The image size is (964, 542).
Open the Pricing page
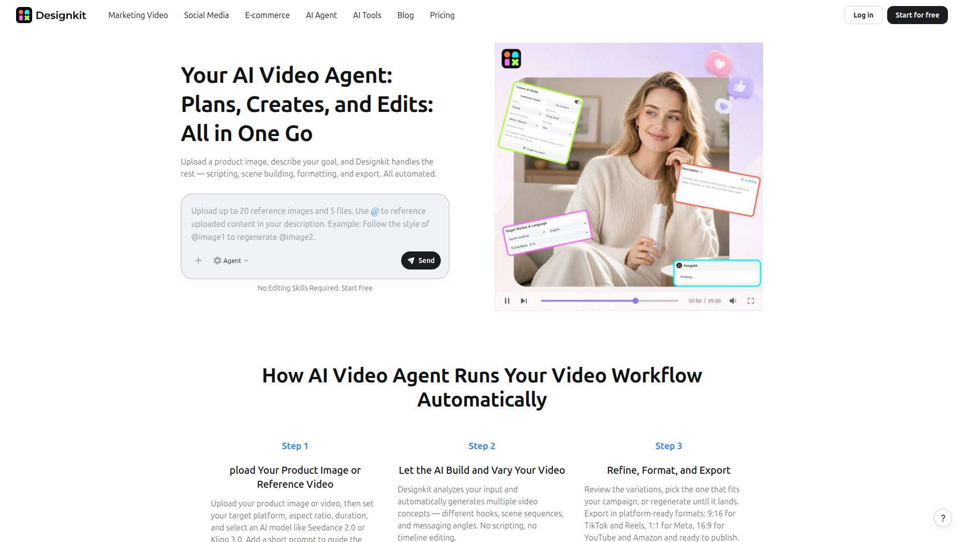click(x=442, y=15)
